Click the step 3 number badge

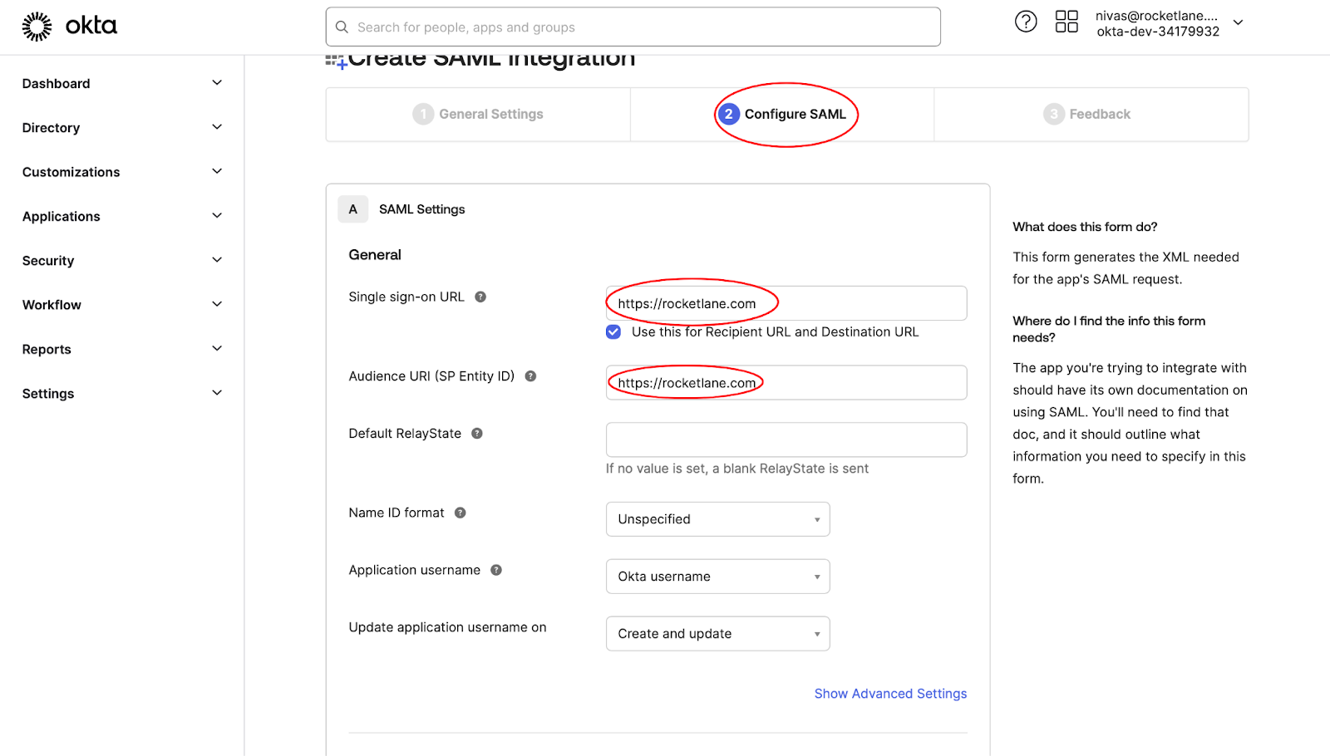pos(1054,114)
